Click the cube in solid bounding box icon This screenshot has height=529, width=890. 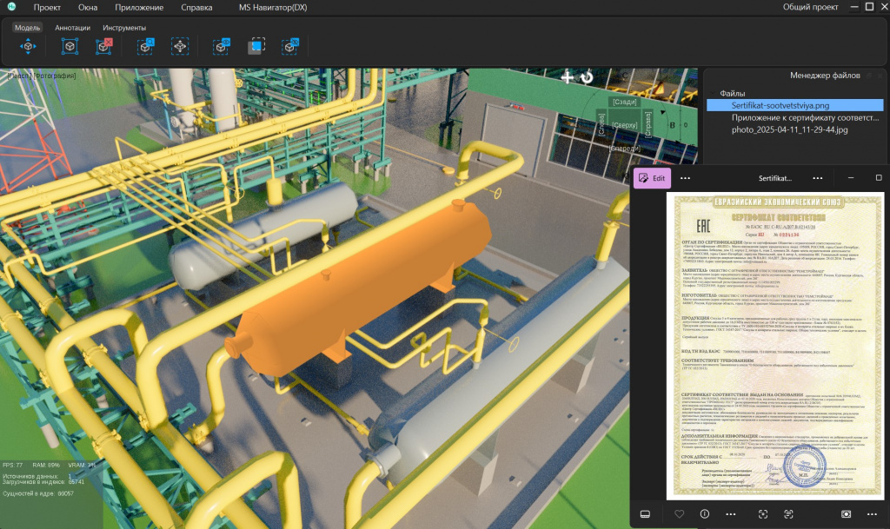point(70,47)
